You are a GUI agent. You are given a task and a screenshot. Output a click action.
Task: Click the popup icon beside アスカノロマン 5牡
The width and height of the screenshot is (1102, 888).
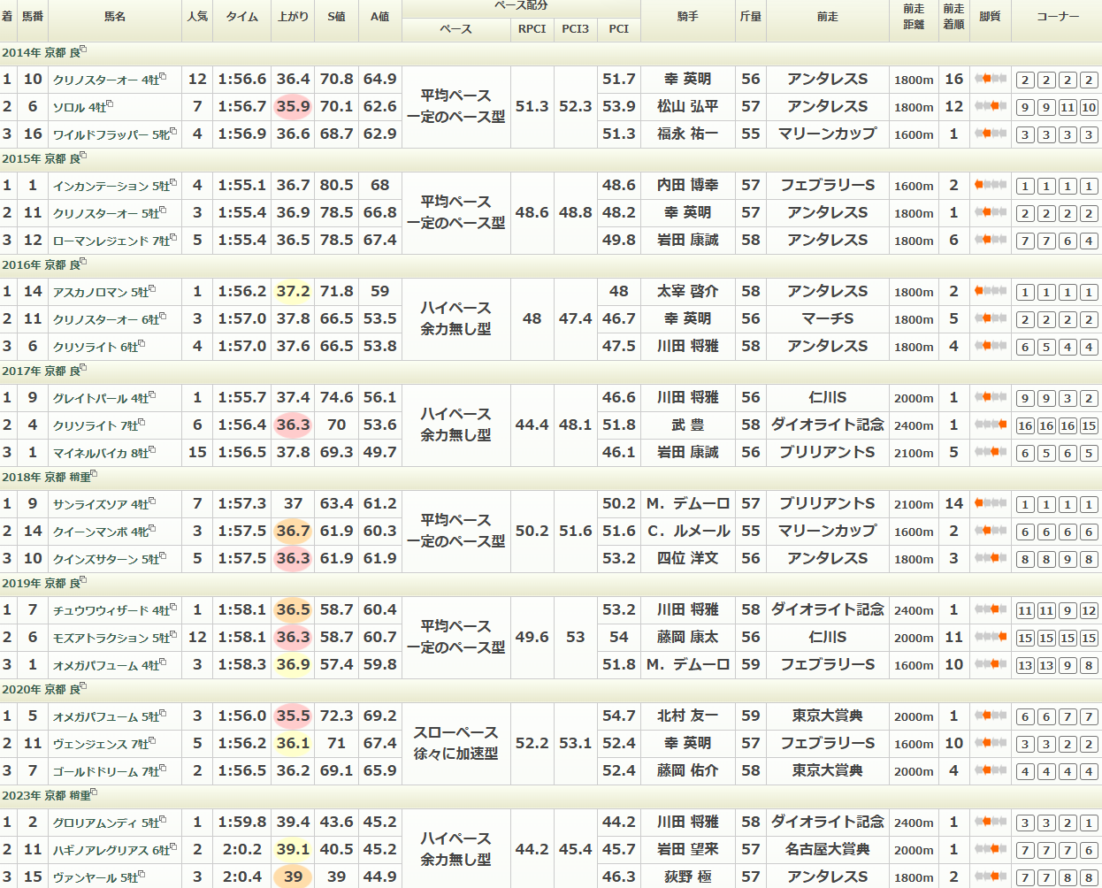pyautogui.click(x=152, y=289)
